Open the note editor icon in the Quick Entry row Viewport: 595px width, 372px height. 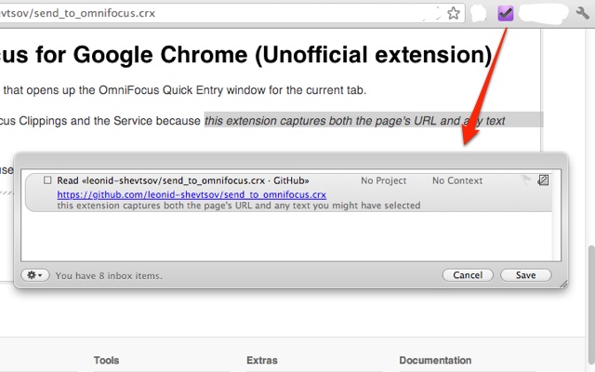coord(543,179)
